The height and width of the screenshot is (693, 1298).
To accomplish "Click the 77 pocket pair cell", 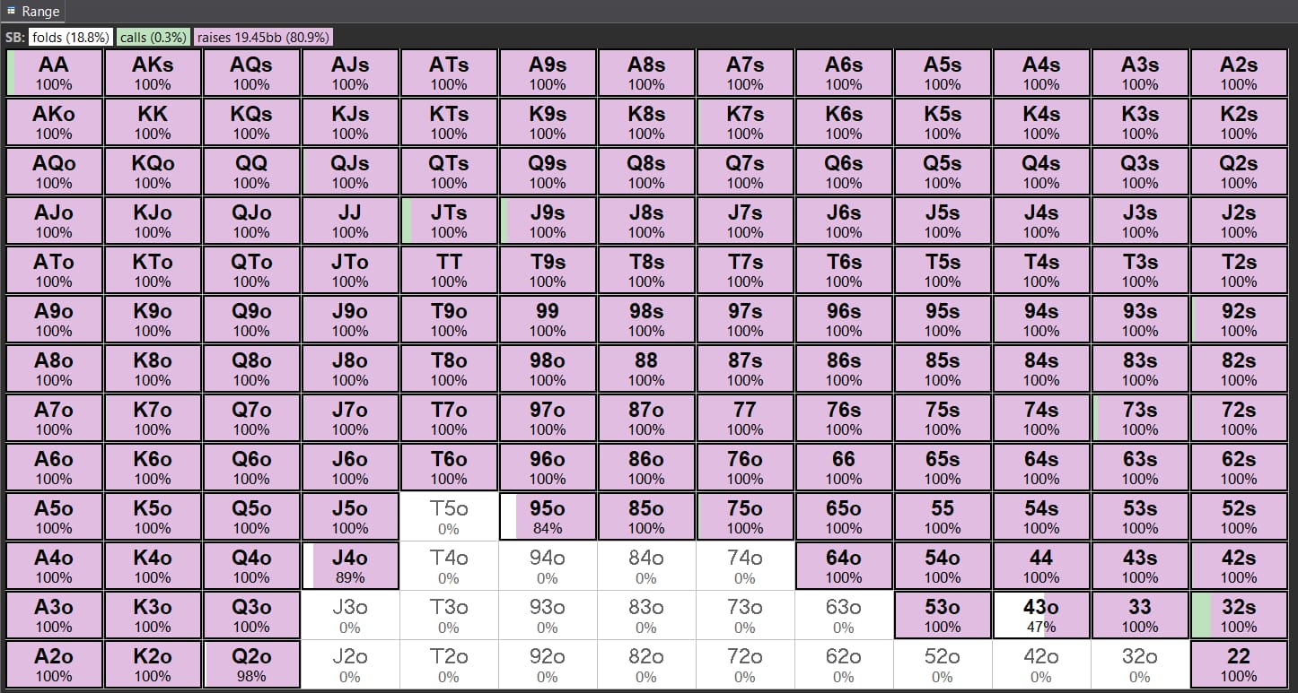I will coord(745,418).
